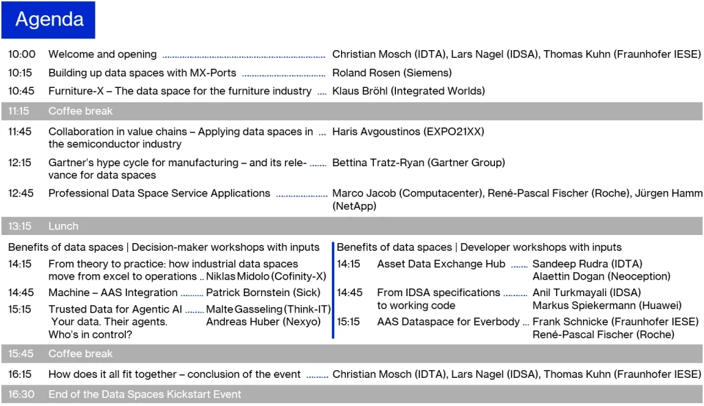Click 'Trusted Data for Agentic AI' session
704x406 pixels.
(x=115, y=309)
